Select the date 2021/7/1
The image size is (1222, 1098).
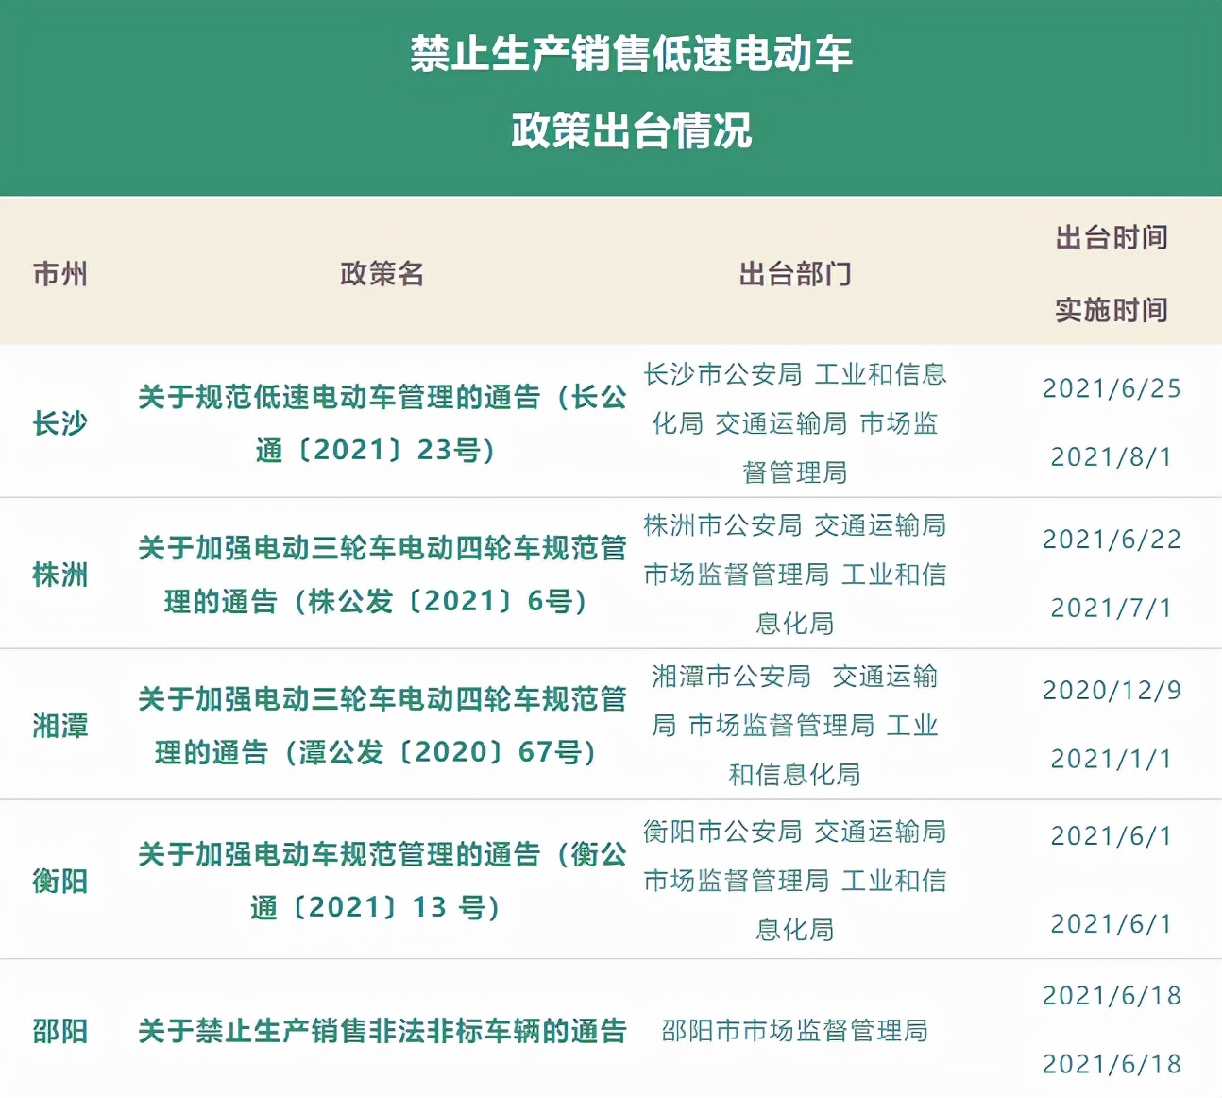[x=1112, y=608]
